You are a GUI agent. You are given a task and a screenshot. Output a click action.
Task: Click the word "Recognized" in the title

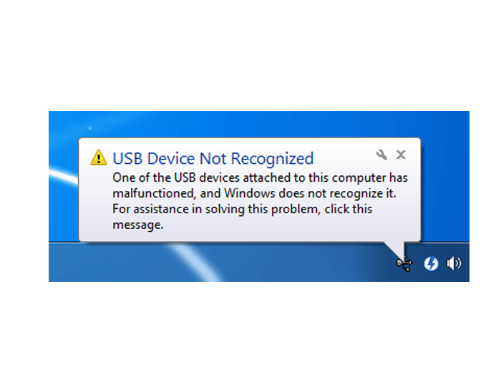pos(272,159)
